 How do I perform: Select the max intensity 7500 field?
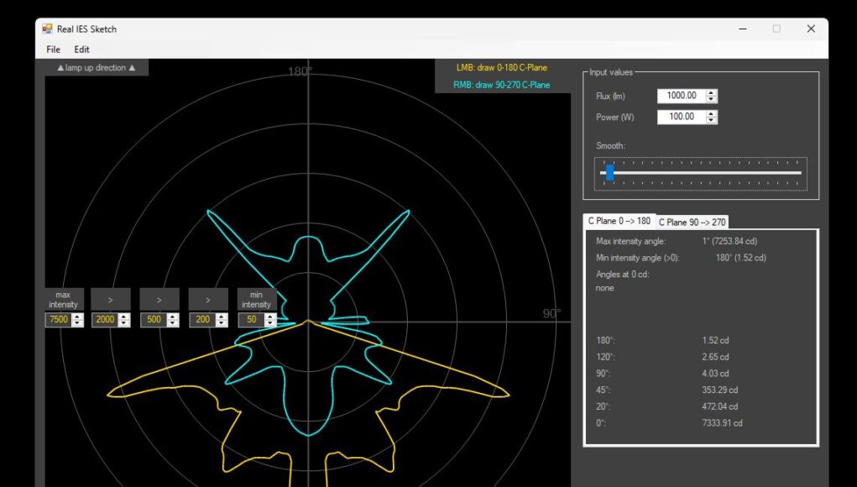59,320
